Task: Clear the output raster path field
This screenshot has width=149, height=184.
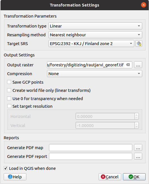Action: click(x=128, y=65)
